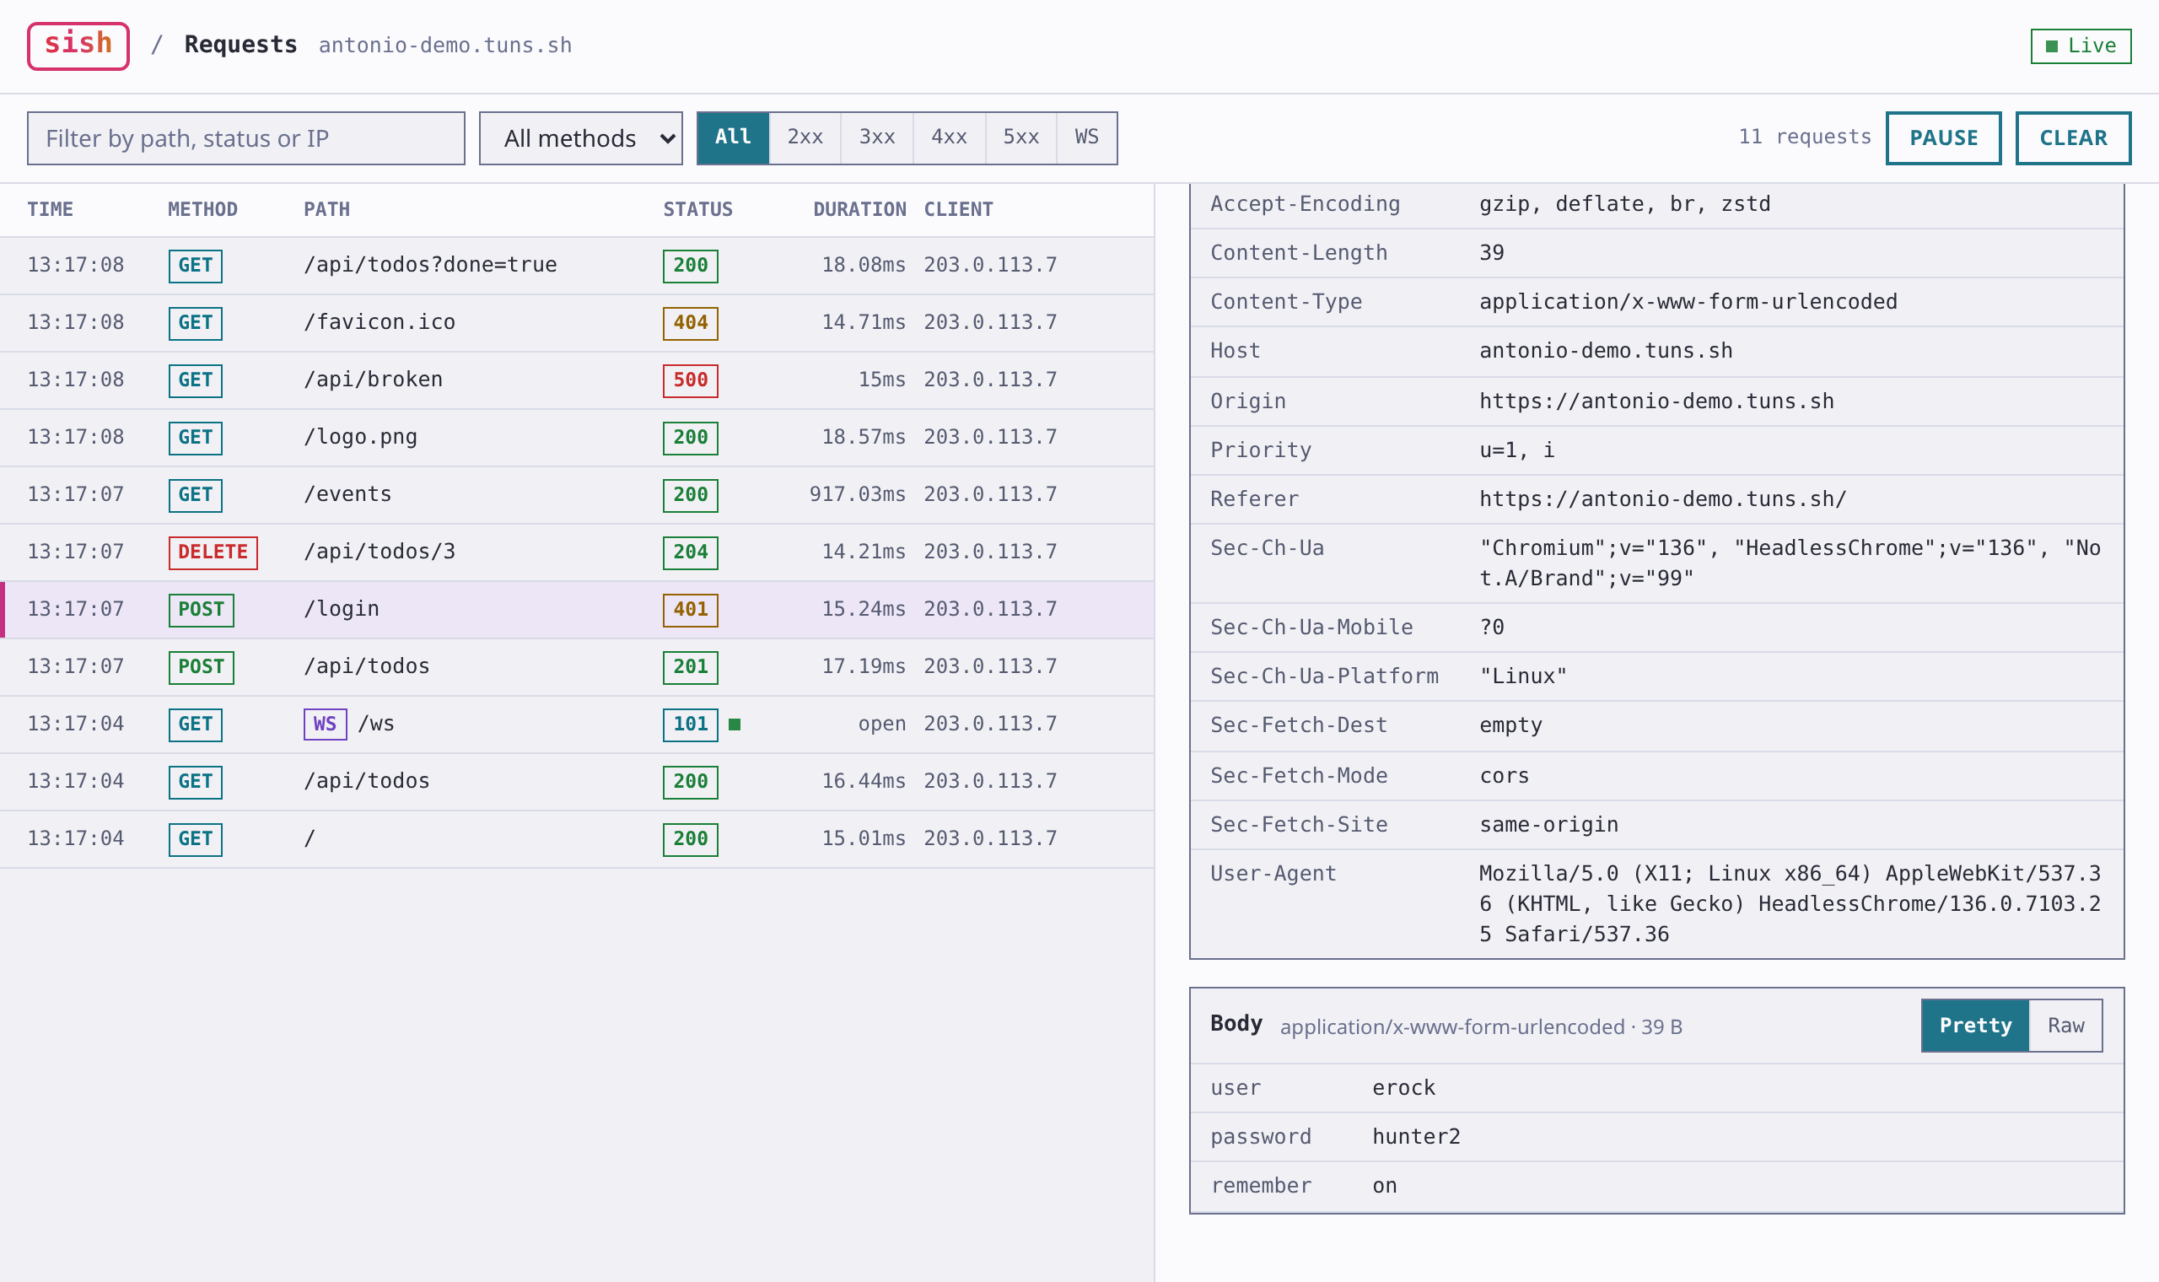Click the antonio-demo.tuns.sh subdomain in header
Viewport: 2159px width, 1282px height.
[x=444, y=45]
